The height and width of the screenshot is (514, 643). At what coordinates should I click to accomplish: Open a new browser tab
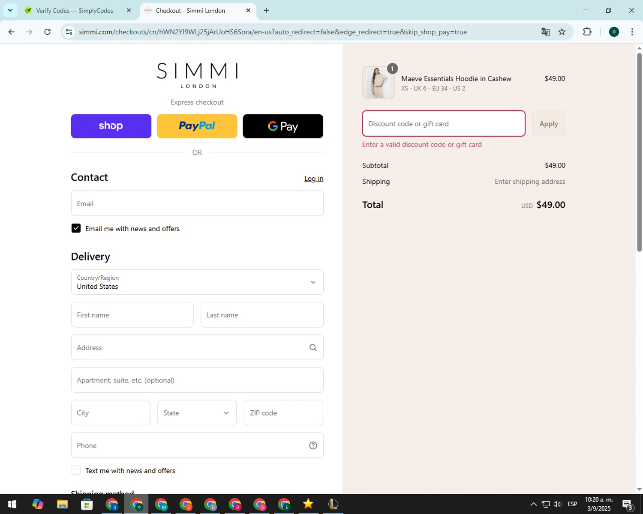click(266, 10)
